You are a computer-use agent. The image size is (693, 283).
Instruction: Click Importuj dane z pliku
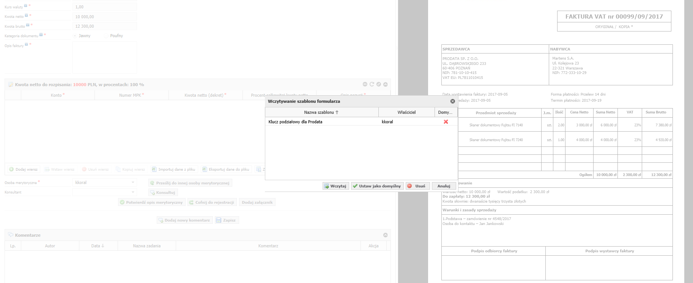click(173, 170)
